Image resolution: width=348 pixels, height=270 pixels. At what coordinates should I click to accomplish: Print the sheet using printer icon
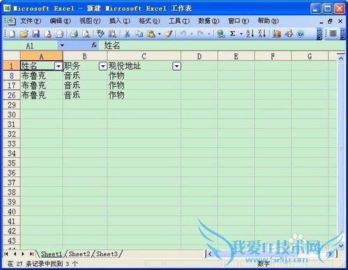click(74, 34)
